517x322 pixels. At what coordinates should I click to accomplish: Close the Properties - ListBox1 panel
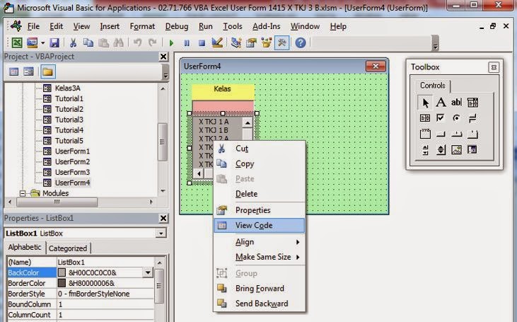[x=163, y=218]
